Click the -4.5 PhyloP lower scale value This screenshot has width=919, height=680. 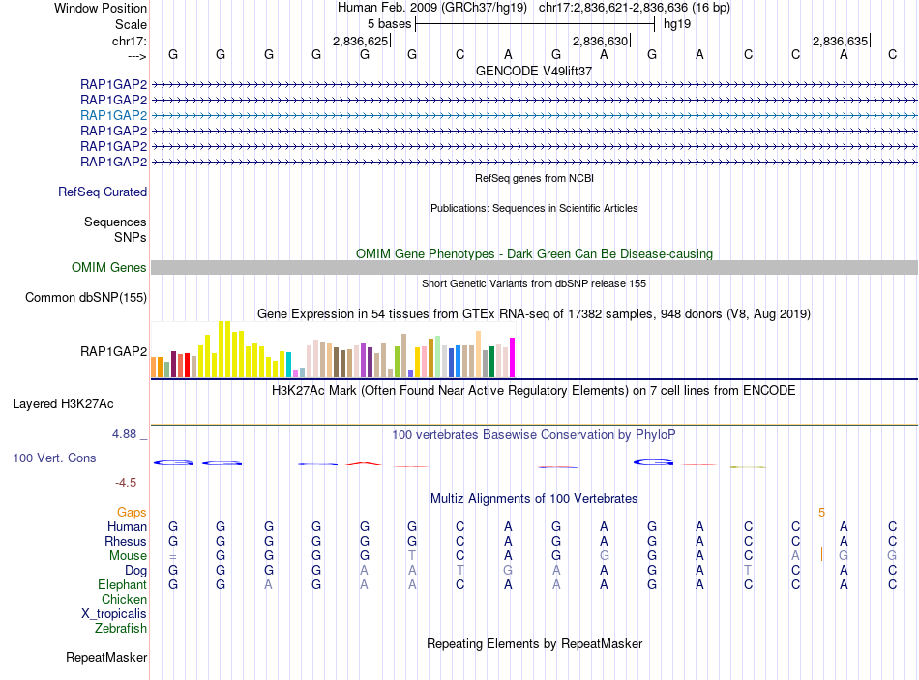(126, 483)
